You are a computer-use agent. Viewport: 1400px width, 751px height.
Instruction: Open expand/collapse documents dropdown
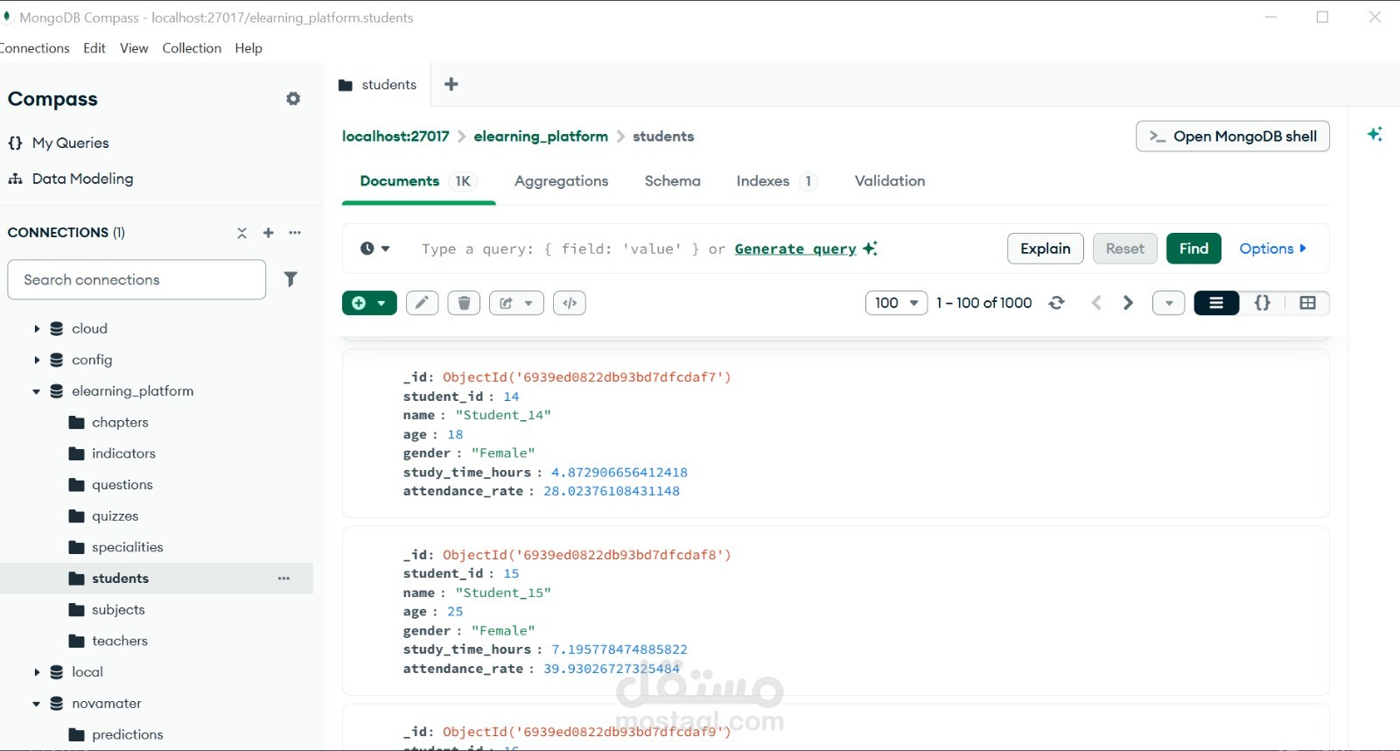[1169, 303]
